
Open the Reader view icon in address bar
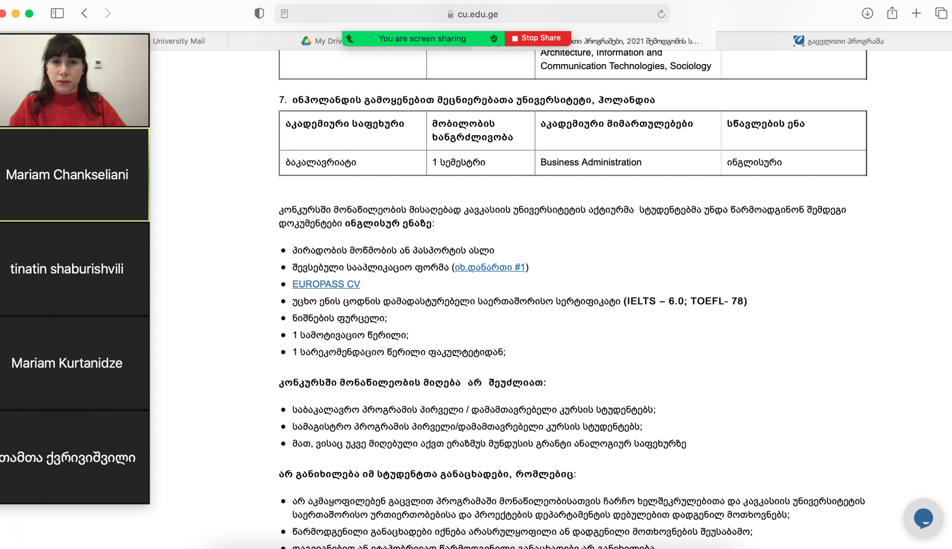[285, 14]
